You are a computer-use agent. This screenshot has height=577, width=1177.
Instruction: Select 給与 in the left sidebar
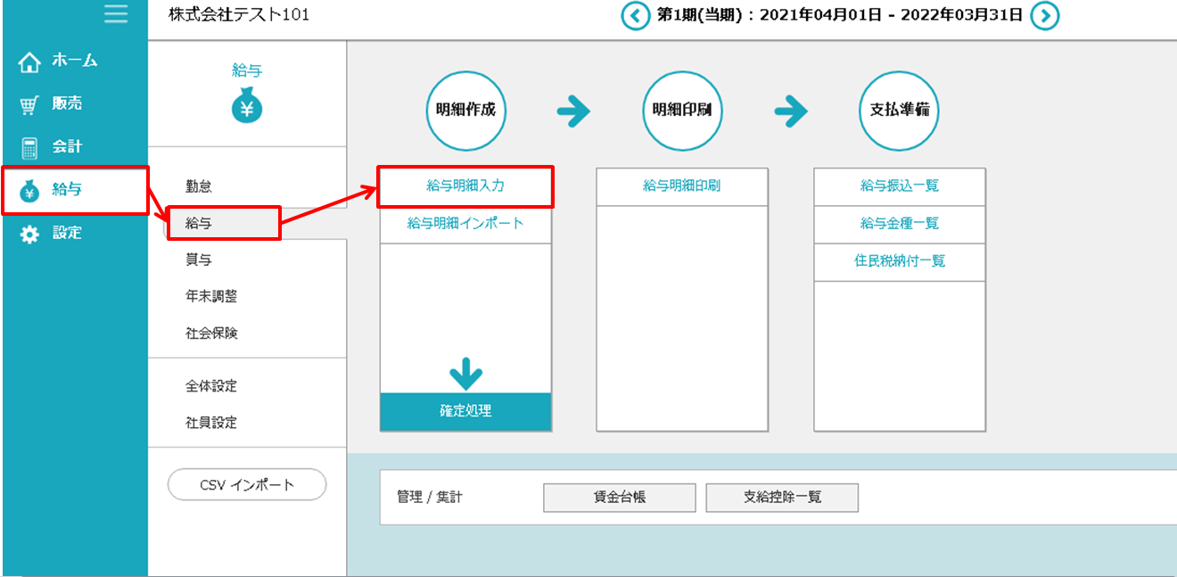pyautogui.click(x=67, y=189)
